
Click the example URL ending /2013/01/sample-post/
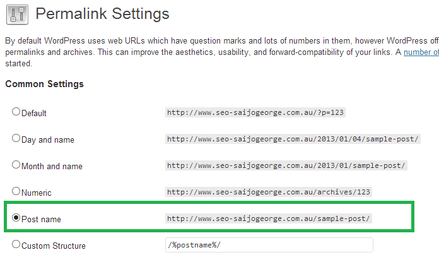tap(286, 165)
